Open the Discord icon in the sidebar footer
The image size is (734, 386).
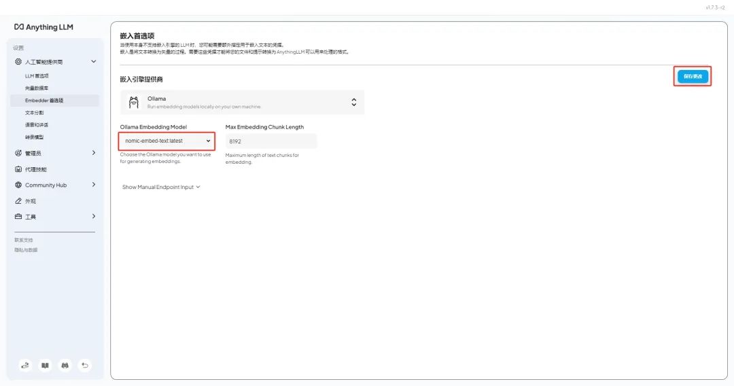(65, 366)
